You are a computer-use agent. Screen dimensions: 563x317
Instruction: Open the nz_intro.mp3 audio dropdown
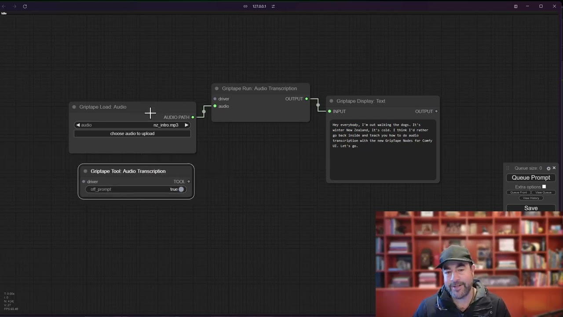pyautogui.click(x=132, y=125)
